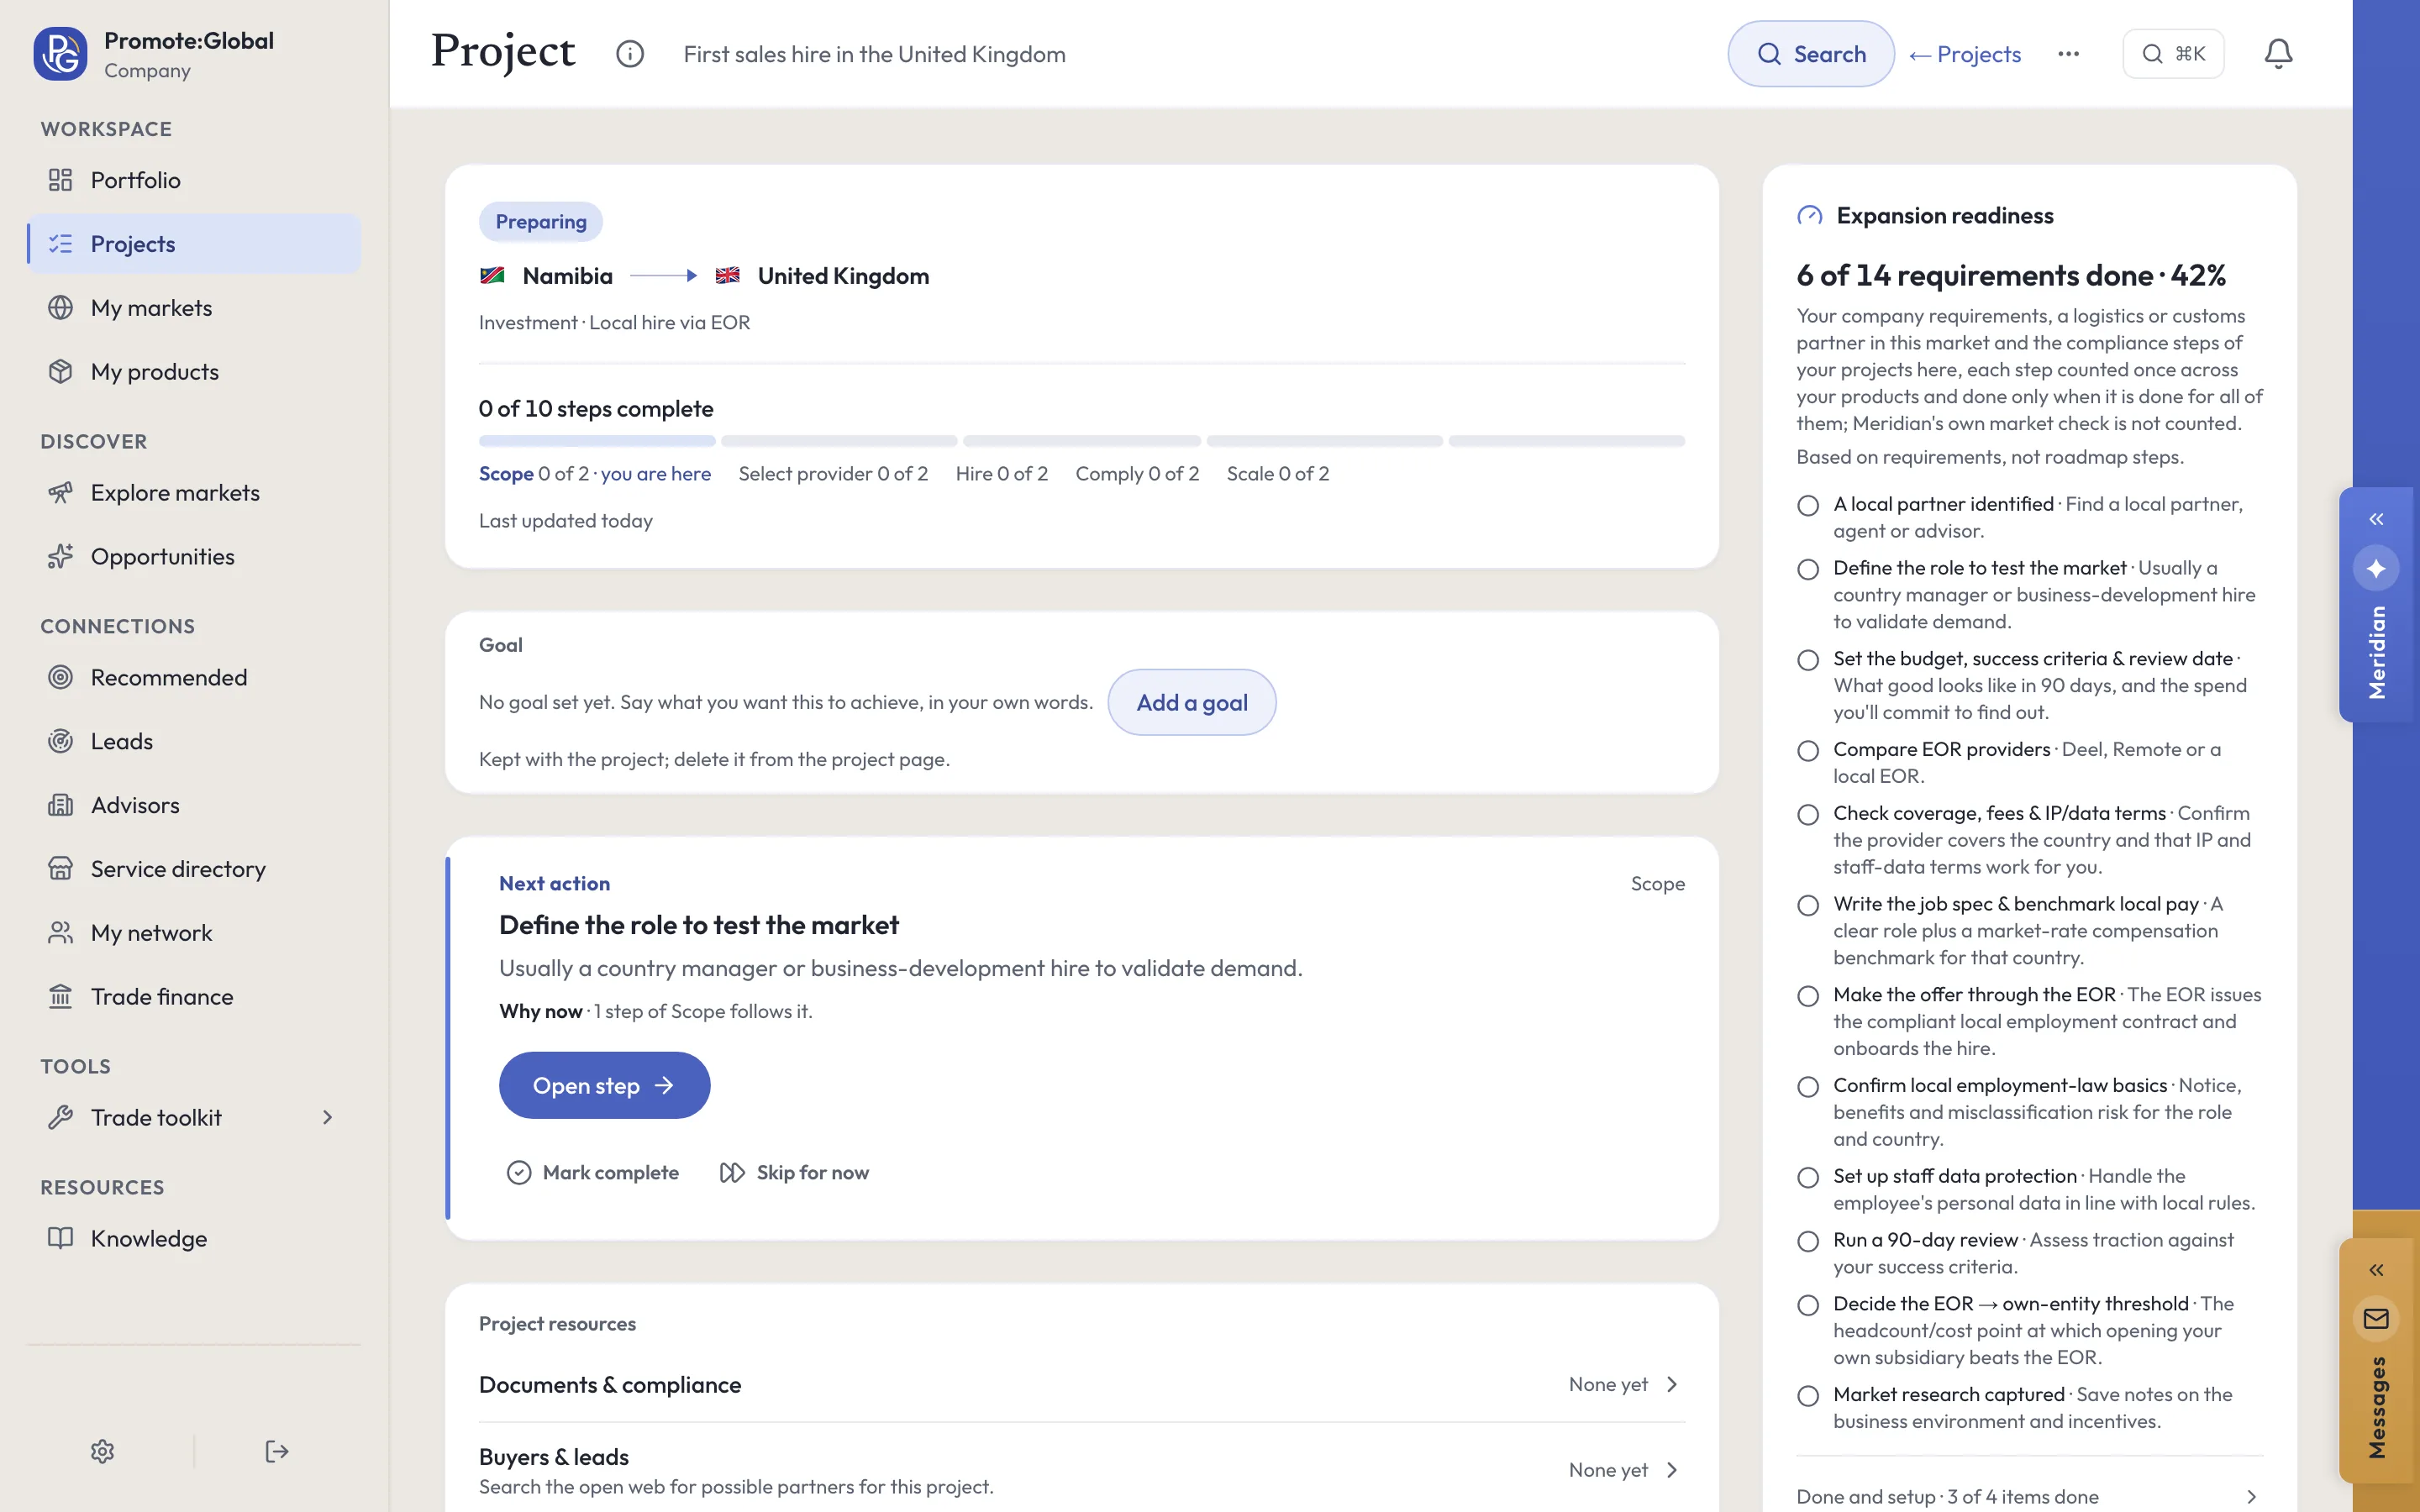
Task: Click the sign-out icon in sidebar
Action: point(277,1451)
